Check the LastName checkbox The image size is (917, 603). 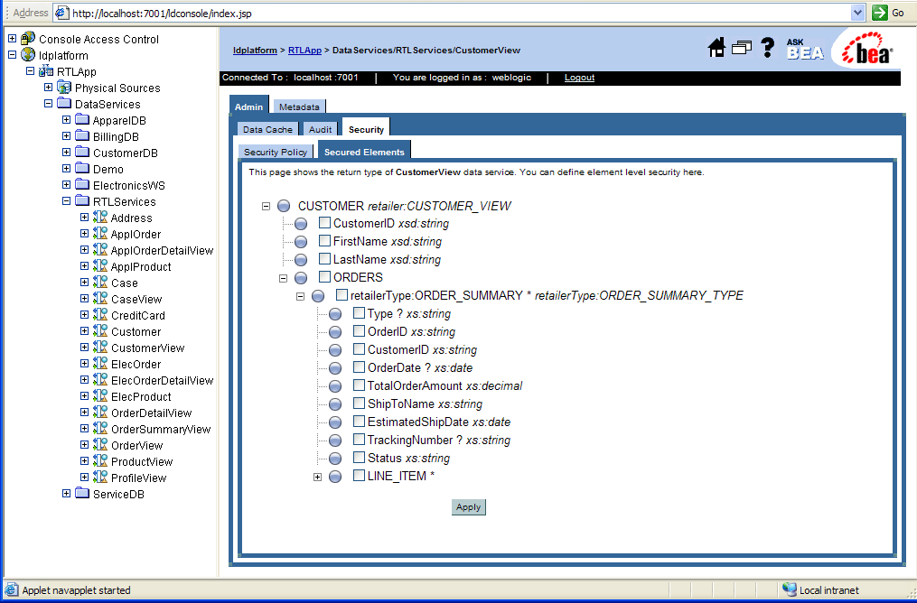click(324, 259)
